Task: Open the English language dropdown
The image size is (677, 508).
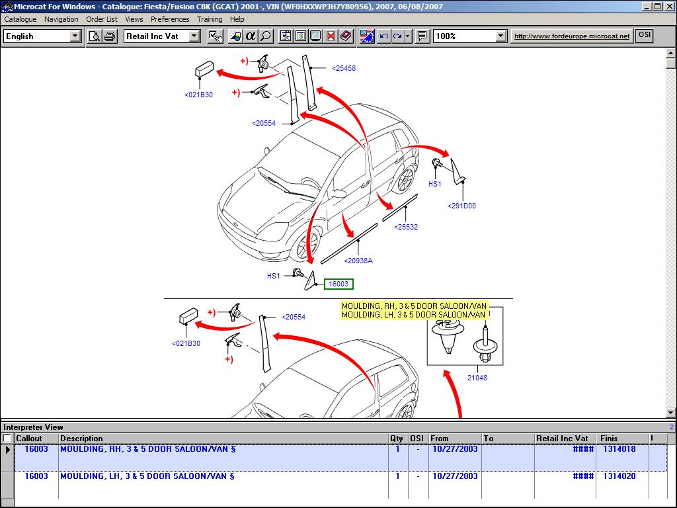Action: (75, 36)
